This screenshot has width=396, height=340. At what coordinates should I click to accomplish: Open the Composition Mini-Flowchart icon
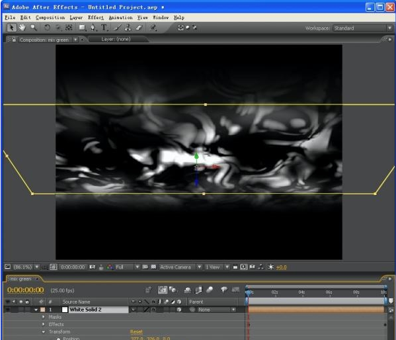coord(149,290)
